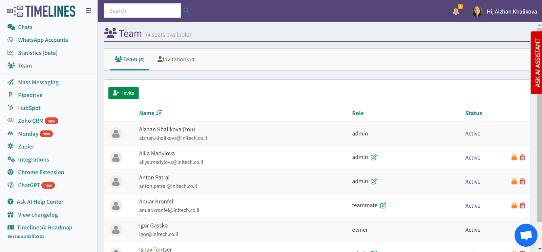Expand the Ask AI Assistant panel
The image size is (542, 252).
pyautogui.click(x=537, y=63)
